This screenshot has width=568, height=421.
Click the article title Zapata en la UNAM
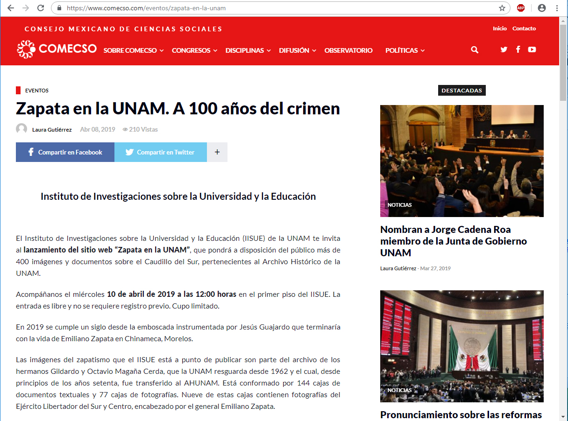(178, 108)
